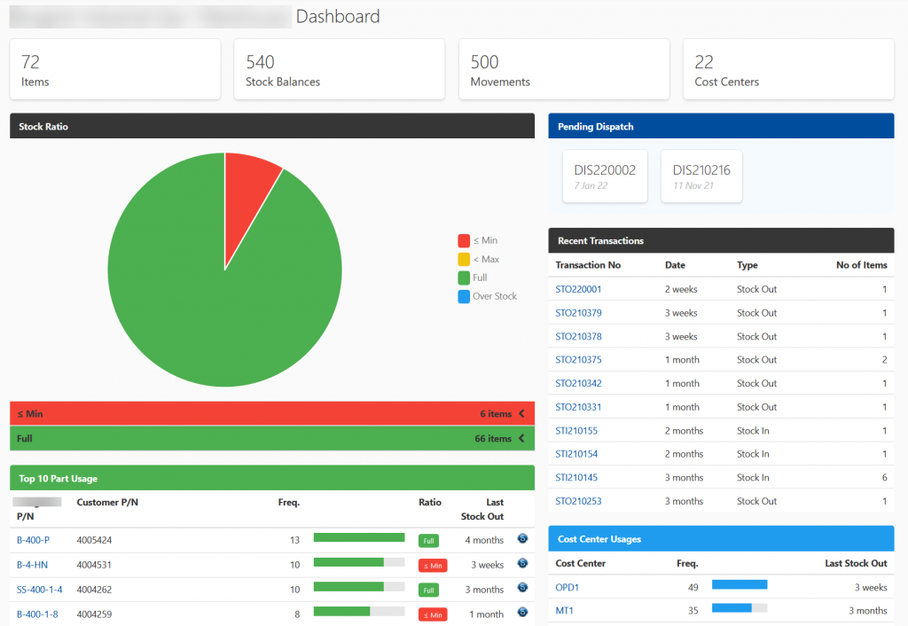
Task: Click the blue round icon in B-400-P row
Action: coord(522,538)
